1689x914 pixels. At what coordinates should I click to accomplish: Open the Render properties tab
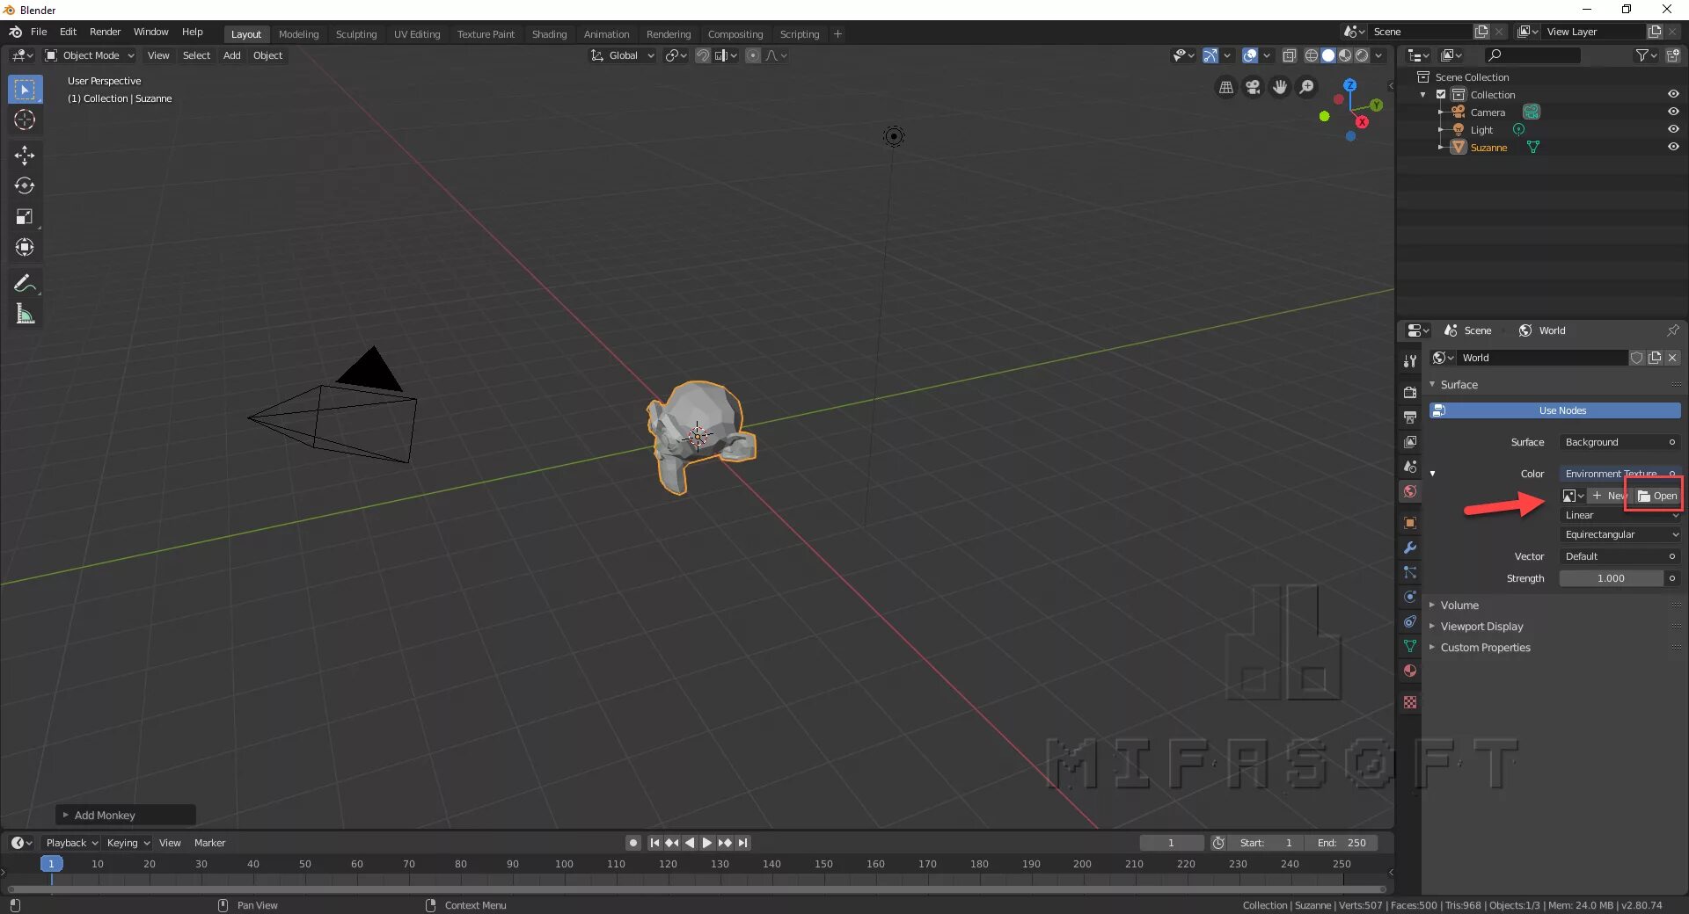(1410, 393)
